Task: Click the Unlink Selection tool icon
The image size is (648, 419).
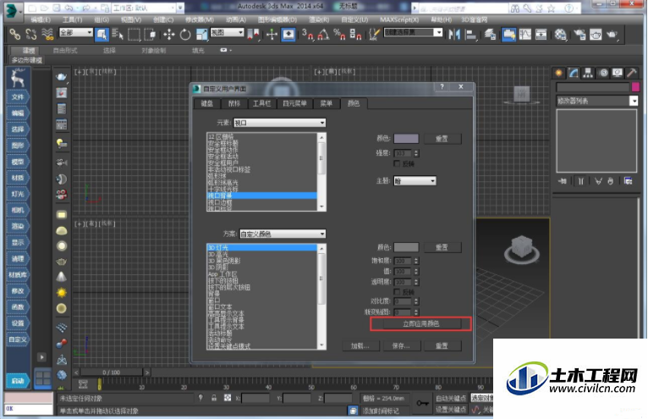Action: pyautogui.click(x=31, y=34)
